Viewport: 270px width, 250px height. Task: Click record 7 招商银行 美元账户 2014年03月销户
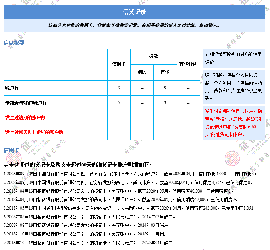tap(87, 225)
